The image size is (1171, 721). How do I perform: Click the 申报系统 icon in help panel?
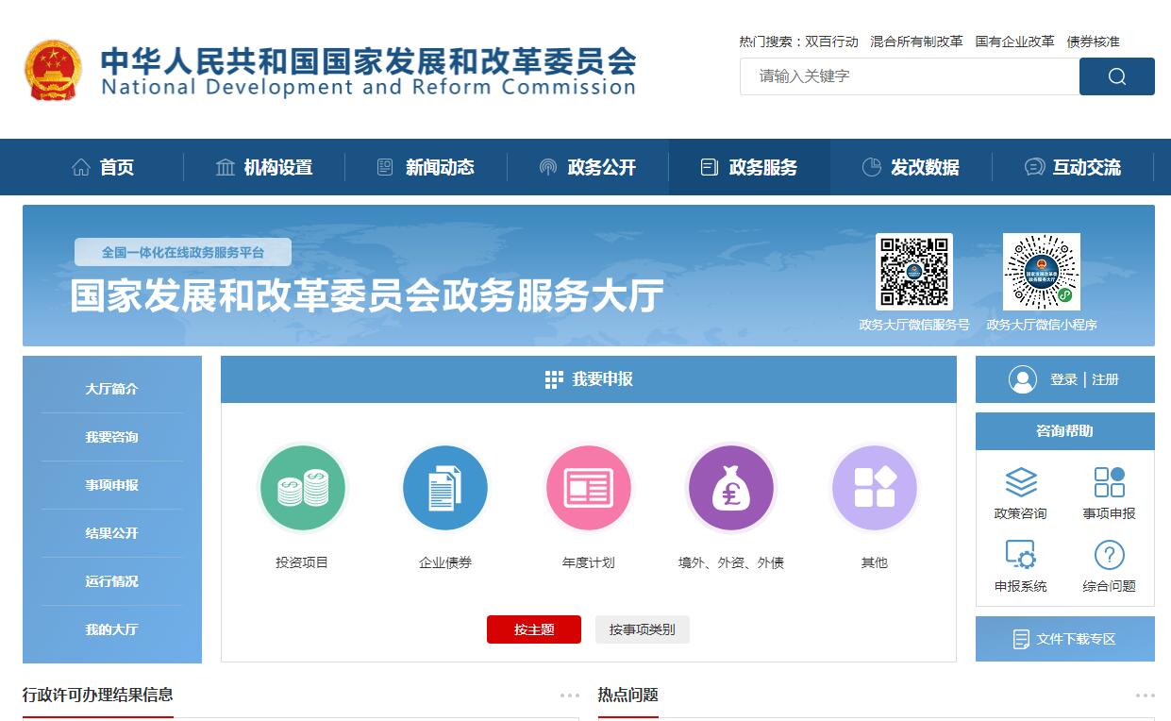(1020, 555)
